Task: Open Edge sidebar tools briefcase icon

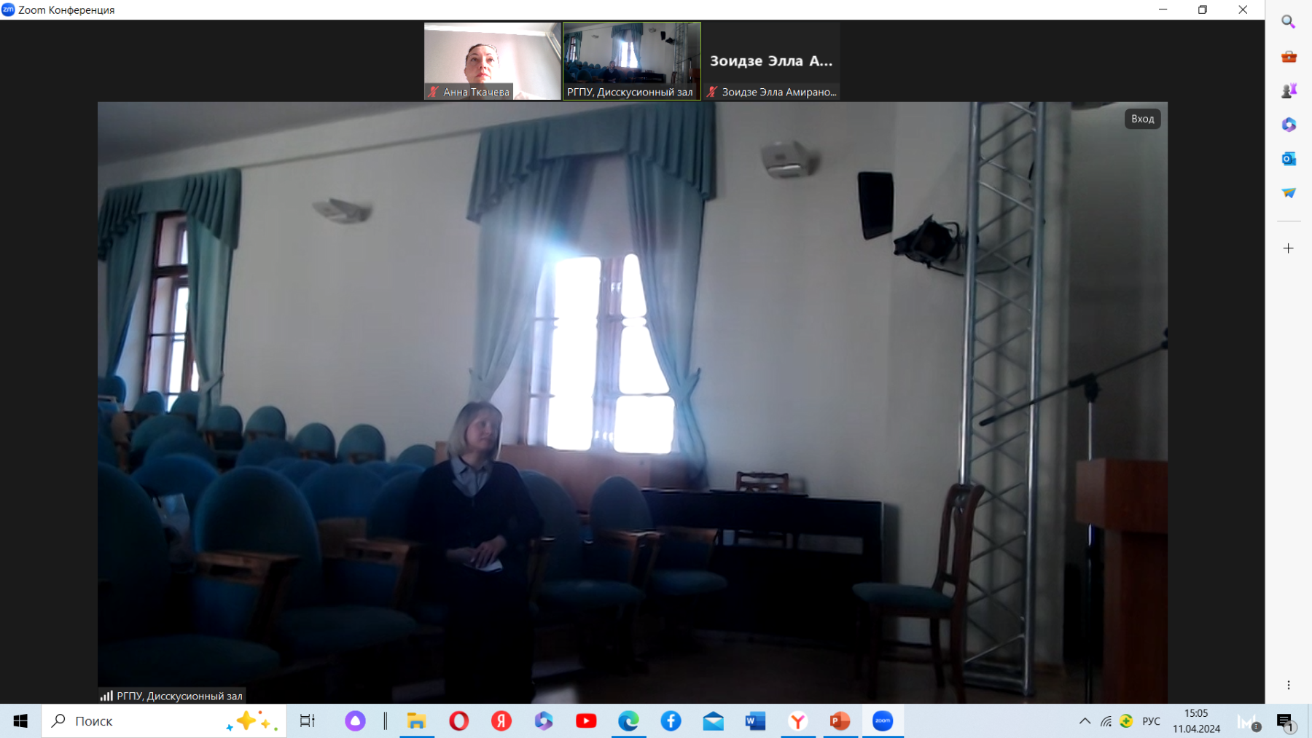Action: (x=1289, y=57)
